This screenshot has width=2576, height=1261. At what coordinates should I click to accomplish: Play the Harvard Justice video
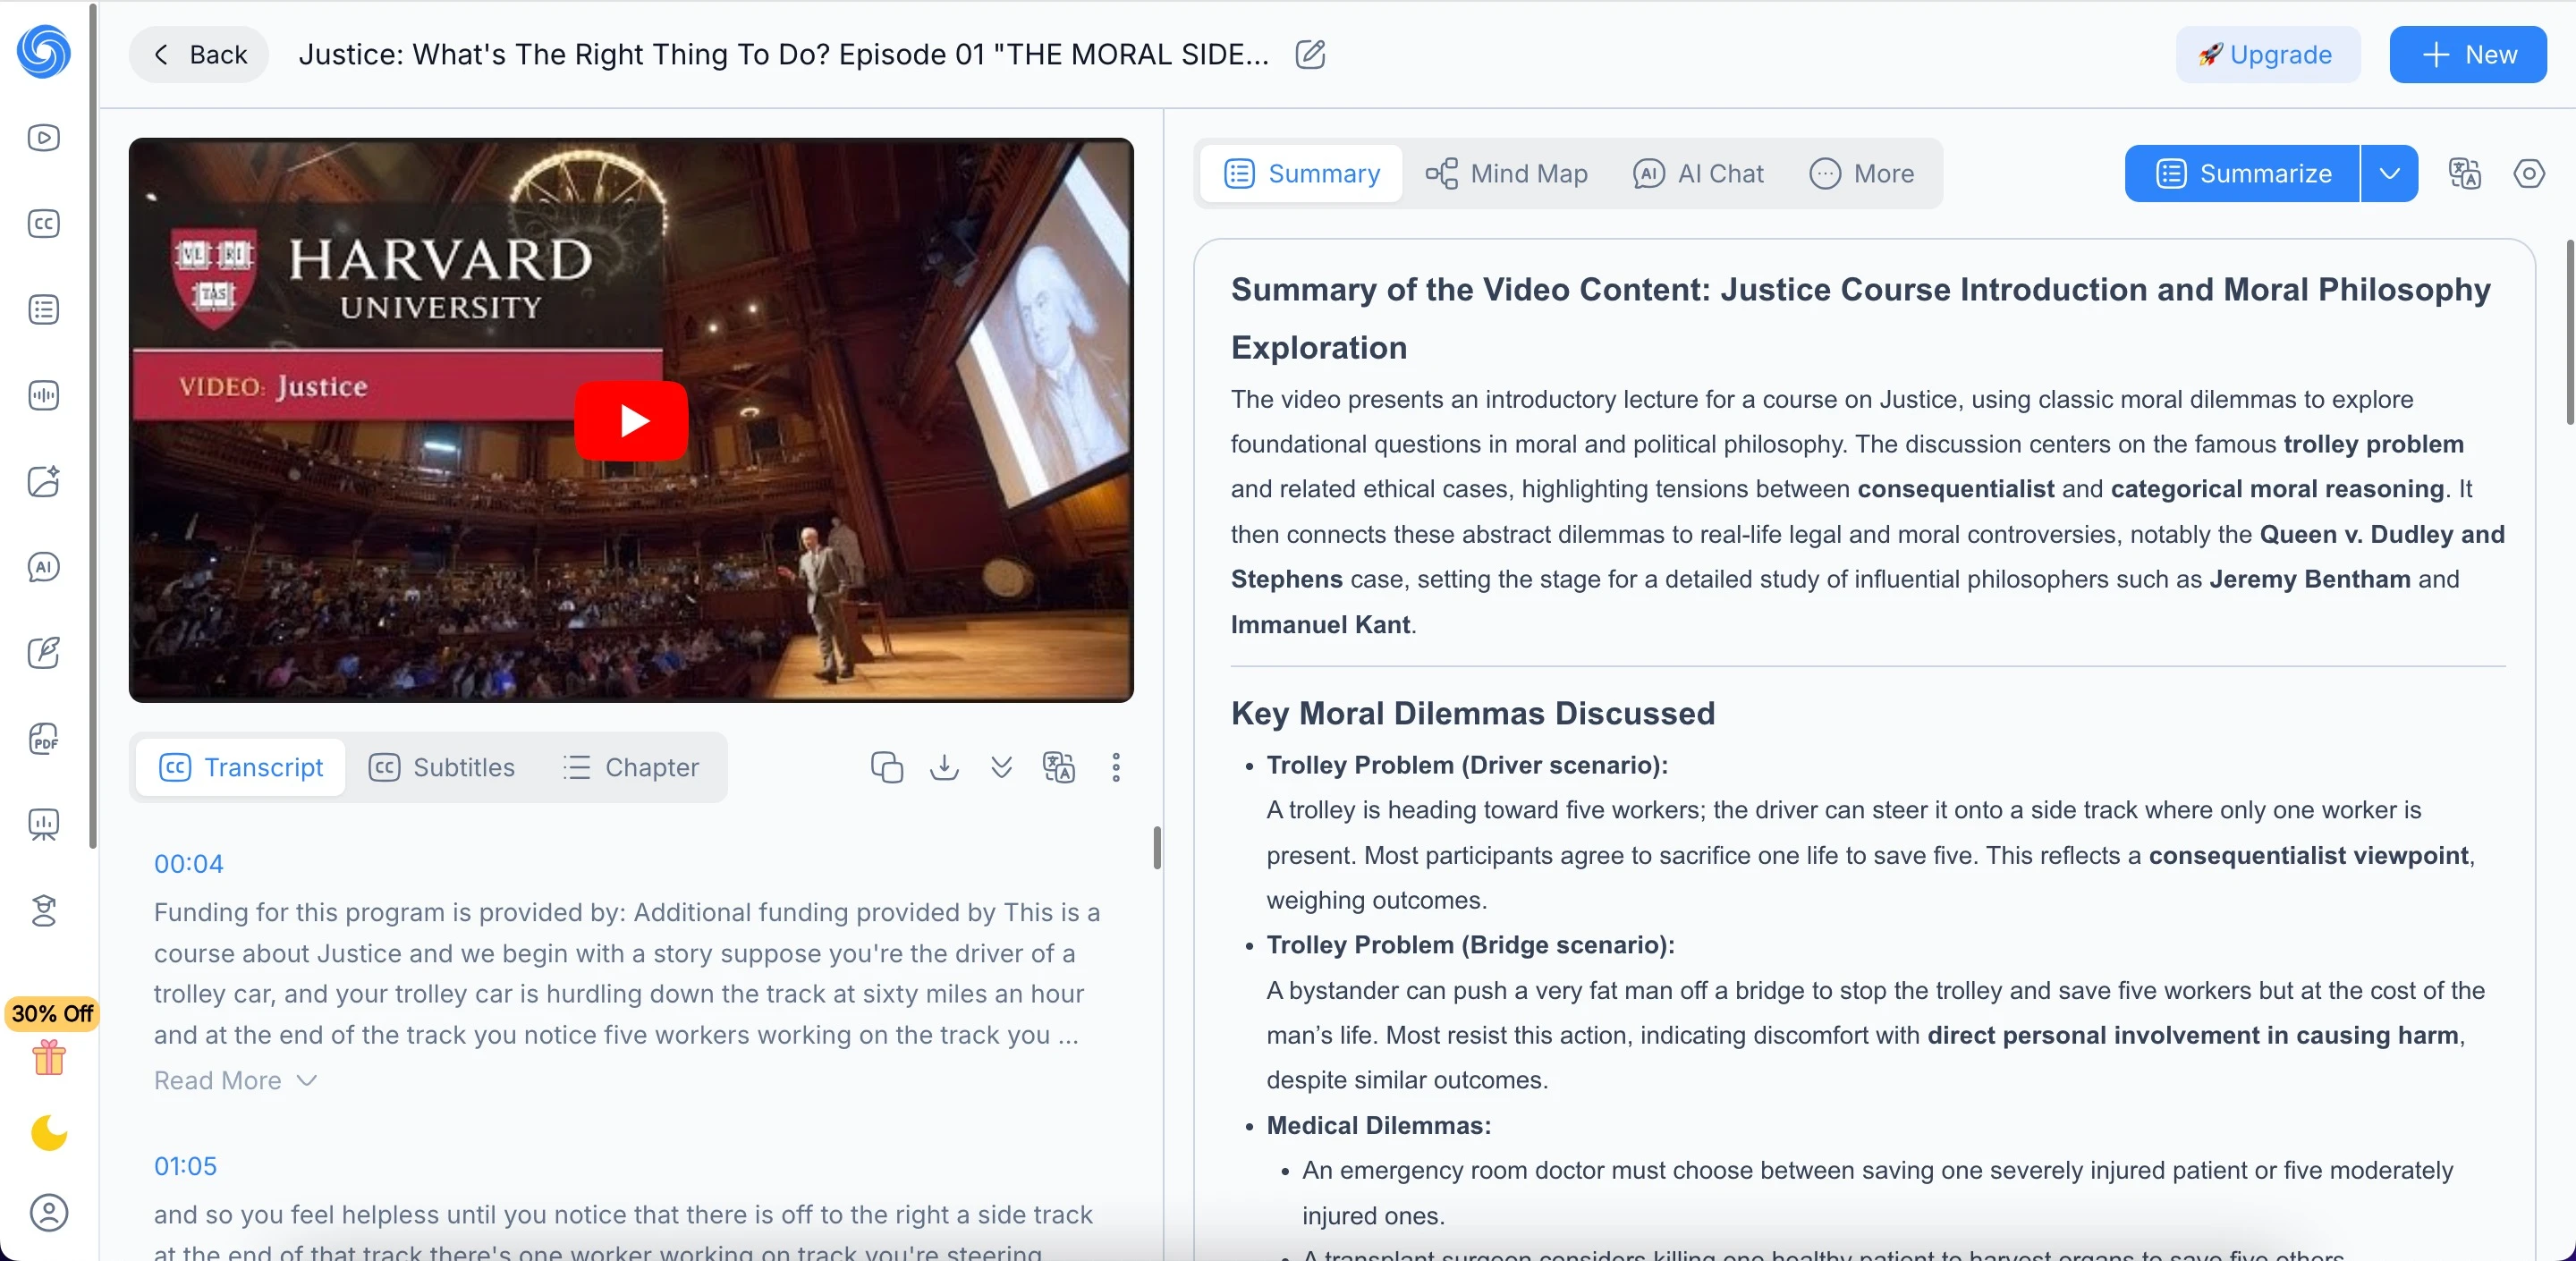[631, 420]
